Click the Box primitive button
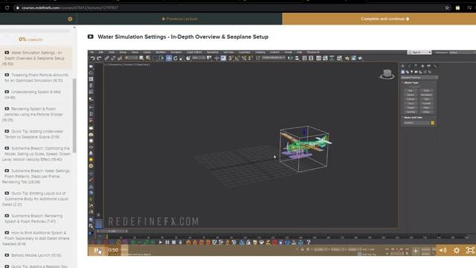This screenshot has height=268, width=476. [411, 91]
